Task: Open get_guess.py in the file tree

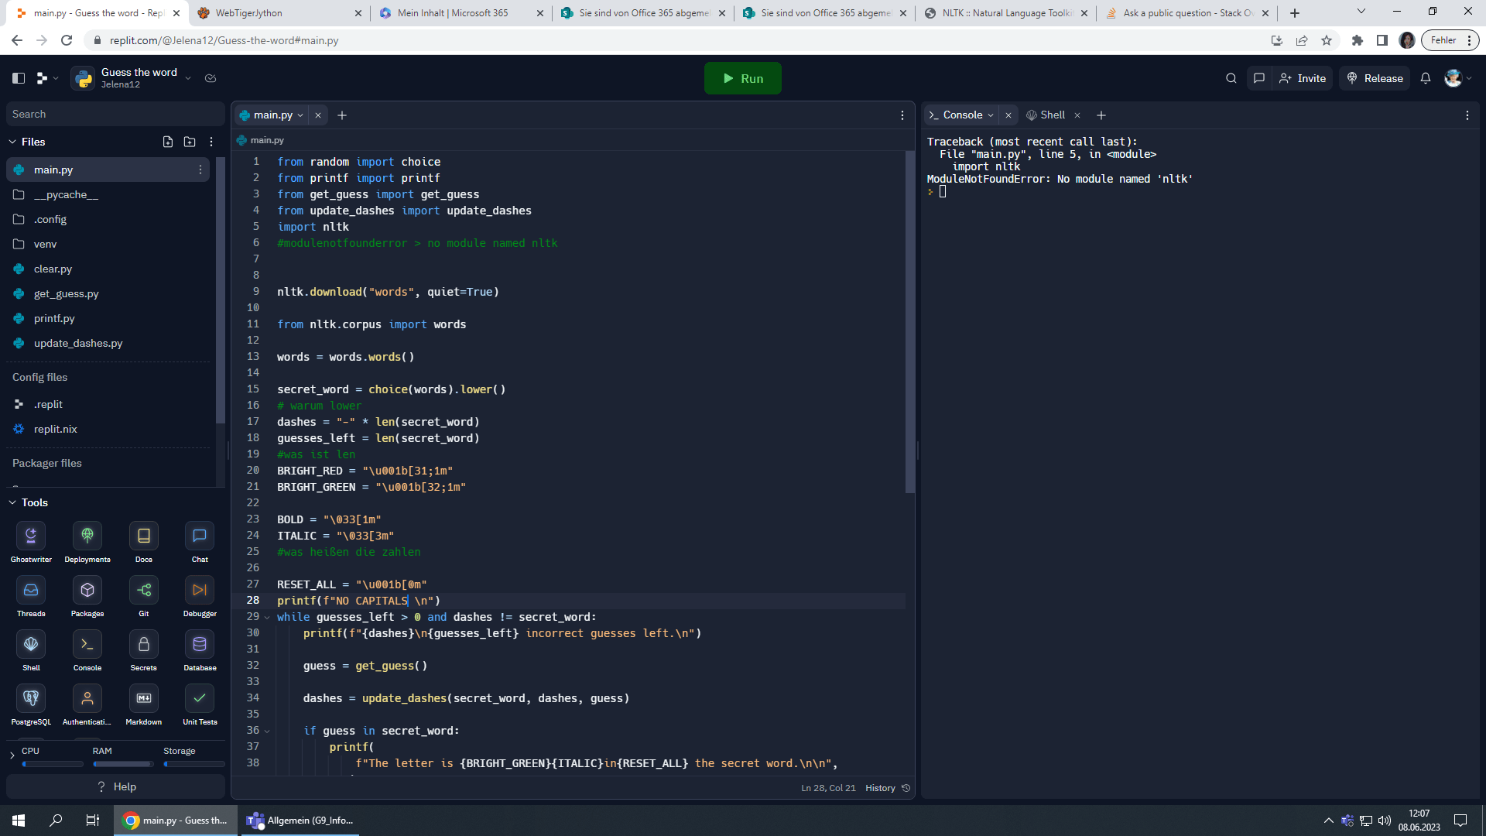Action: click(66, 293)
